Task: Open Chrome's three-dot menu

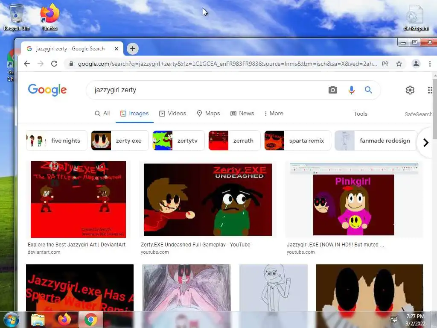Action: click(x=430, y=64)
